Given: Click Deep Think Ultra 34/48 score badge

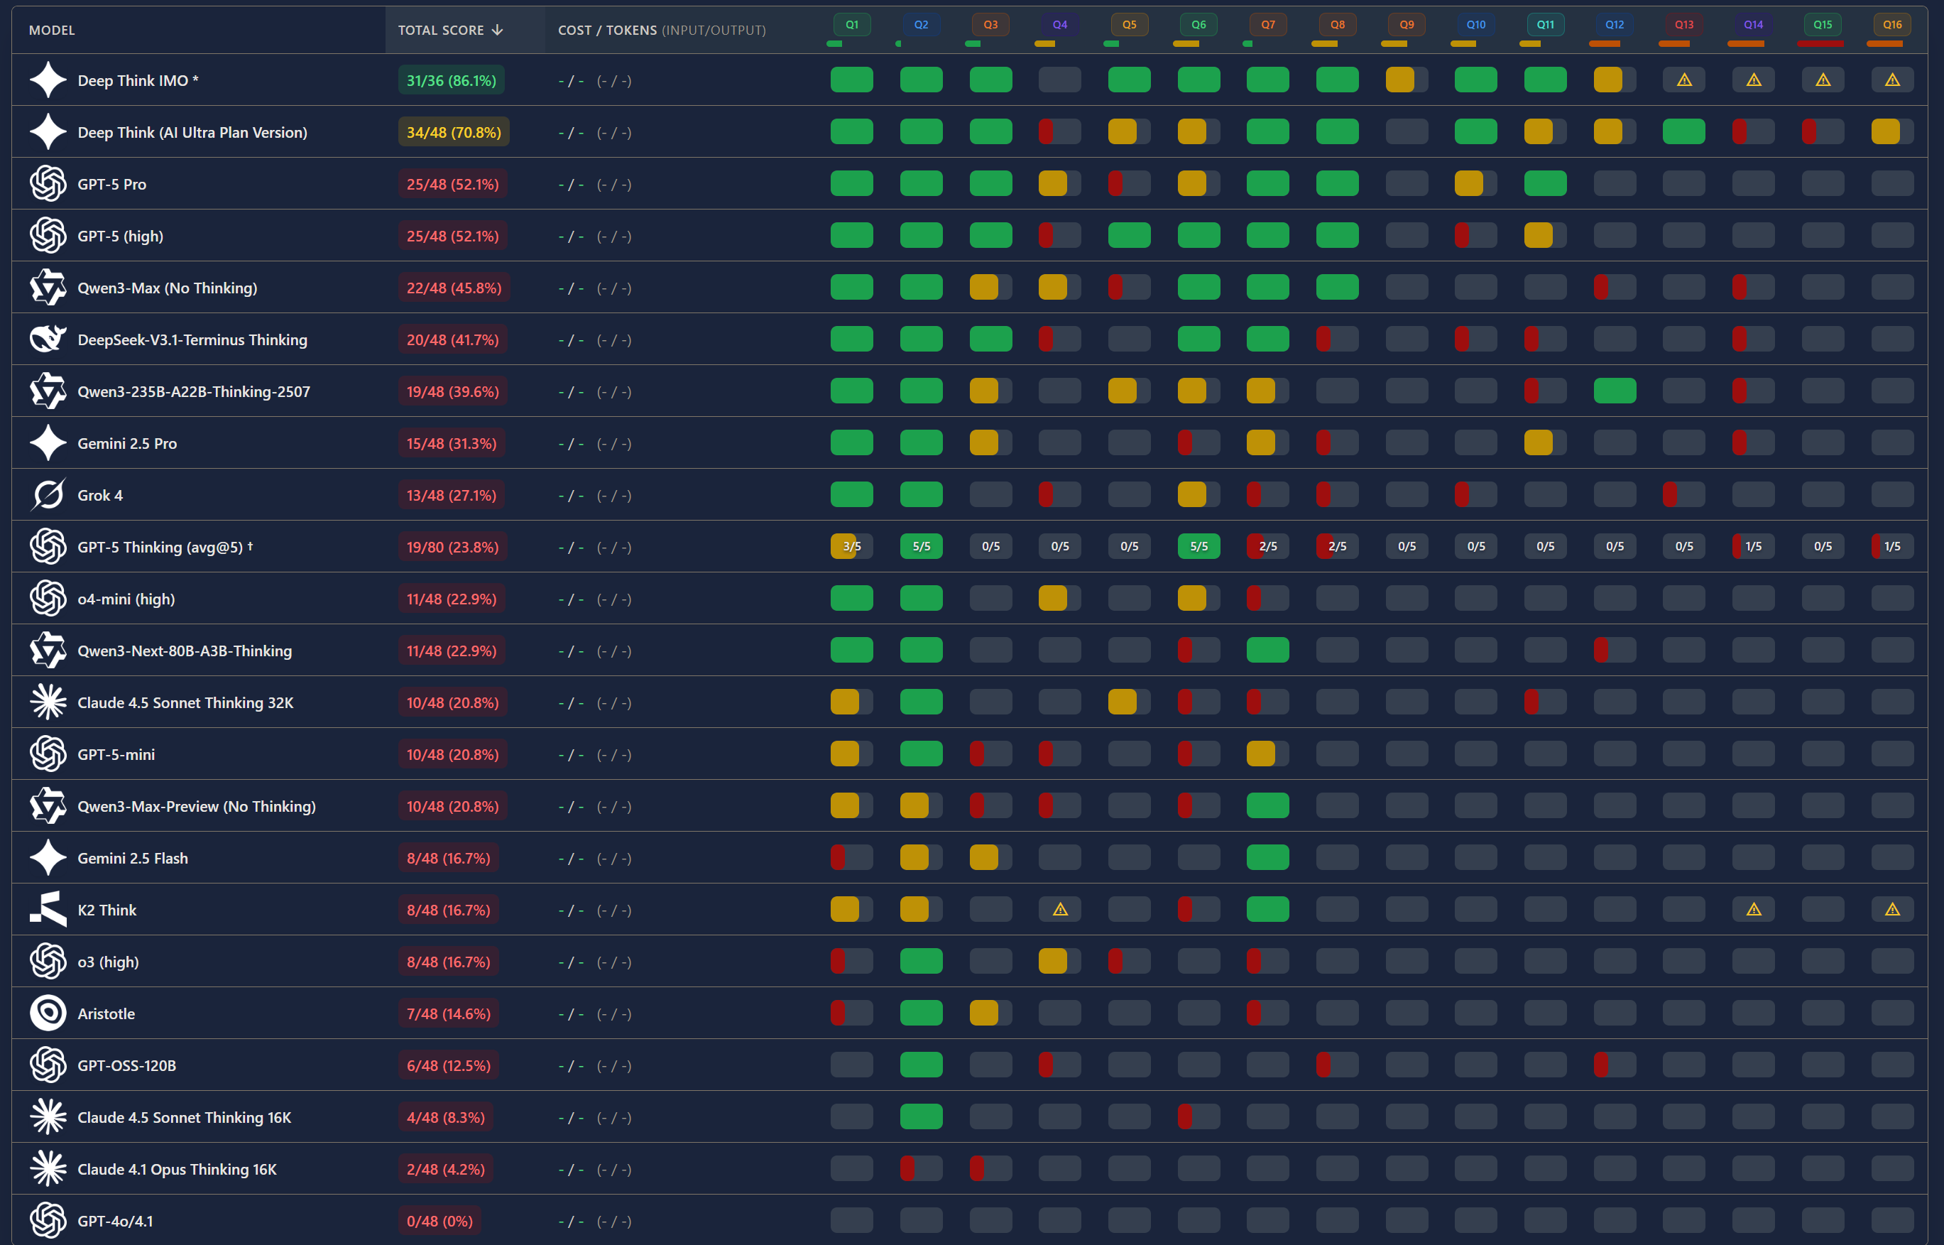Looking at the screenshot, I should click(x=453, y=132).
